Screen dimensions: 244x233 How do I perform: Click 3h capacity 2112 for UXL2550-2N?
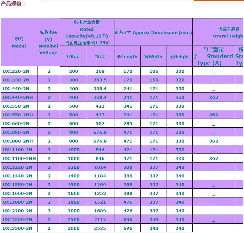tap(100, 219)
